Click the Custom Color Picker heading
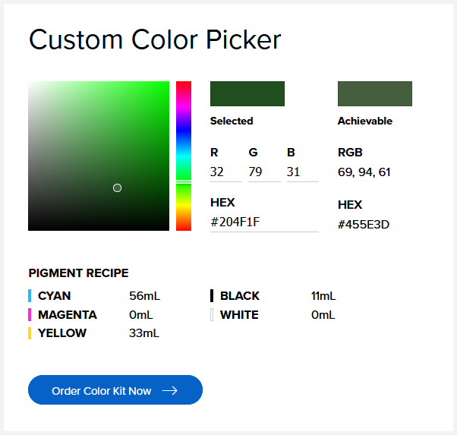The image size is (457, 435). (155, 40)
